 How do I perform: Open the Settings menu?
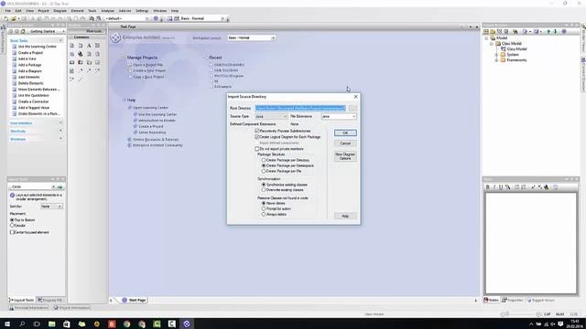142,11
